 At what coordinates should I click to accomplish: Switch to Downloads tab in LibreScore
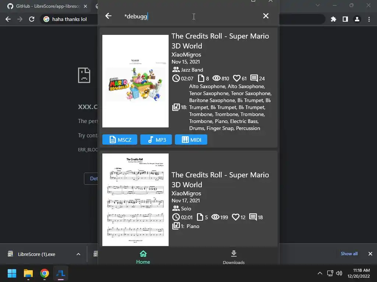234,257
